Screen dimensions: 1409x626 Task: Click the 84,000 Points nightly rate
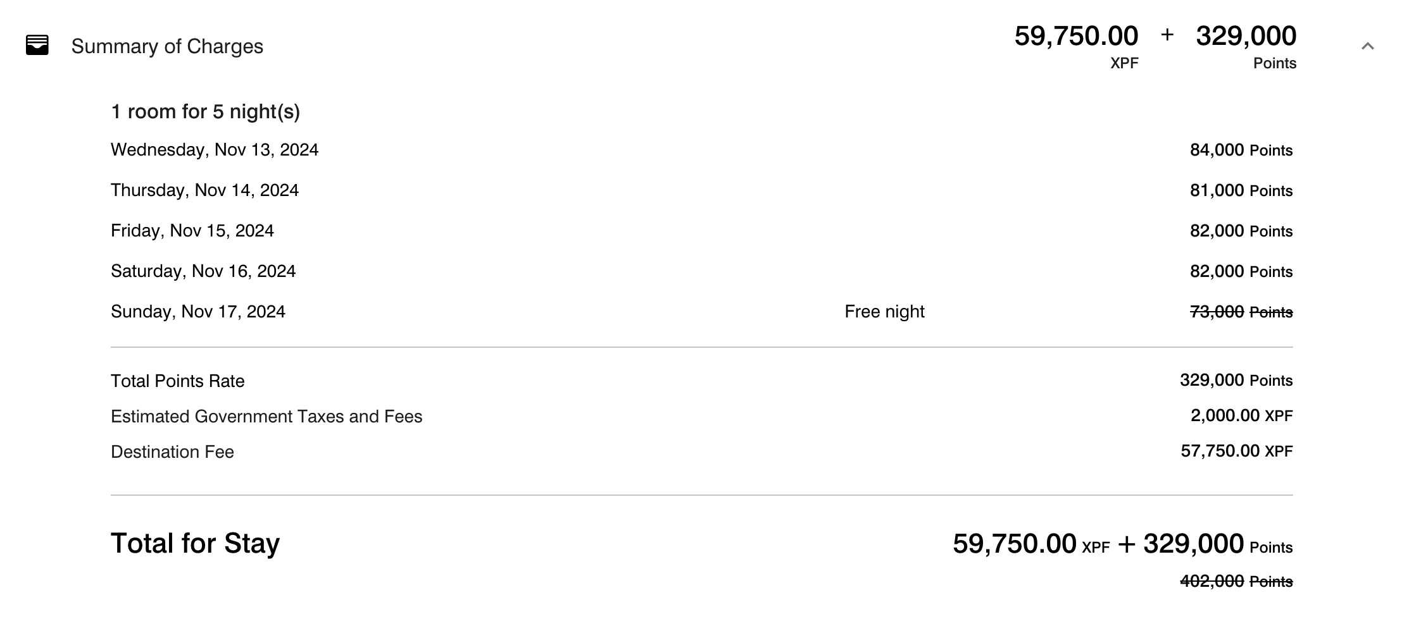1241,150
